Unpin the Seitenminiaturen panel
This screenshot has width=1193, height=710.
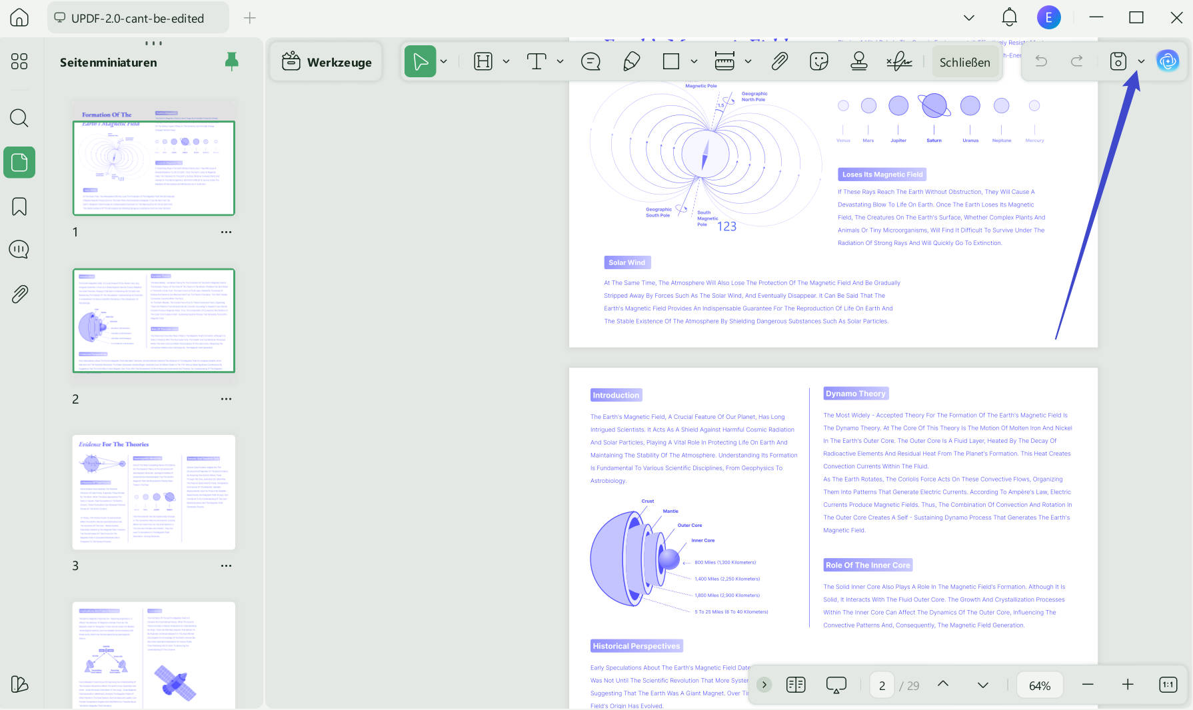(x=231, y=62)
